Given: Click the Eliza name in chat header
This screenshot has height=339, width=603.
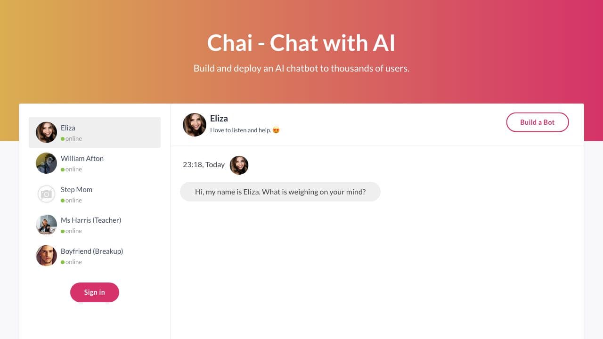Looking at the screenshot, I should pyautogui.click(x=219, y=118).
